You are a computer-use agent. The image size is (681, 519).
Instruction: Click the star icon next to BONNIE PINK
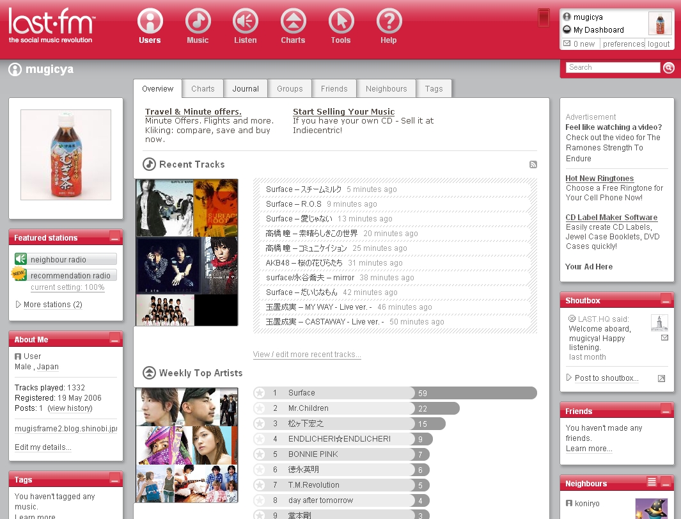260,454
